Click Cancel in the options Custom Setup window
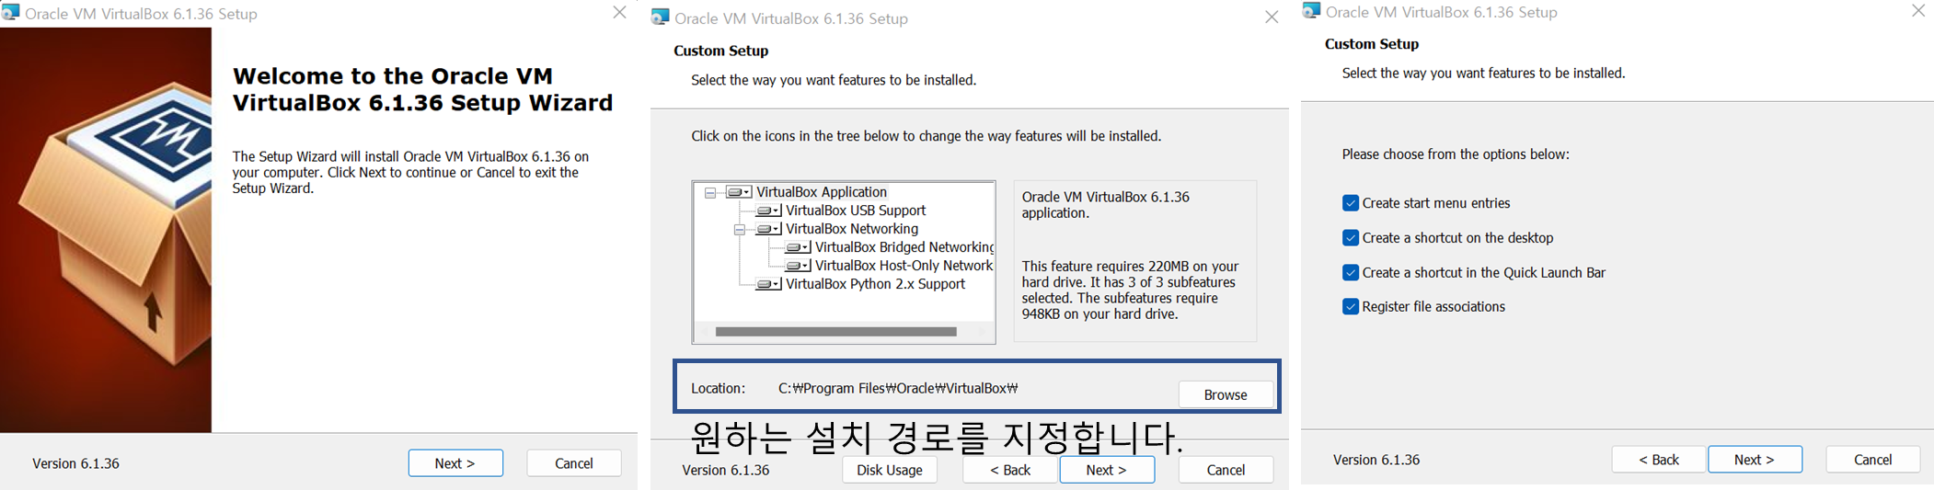The height and width of the screenshot is (490, 1934). [x=1872, y=459]
